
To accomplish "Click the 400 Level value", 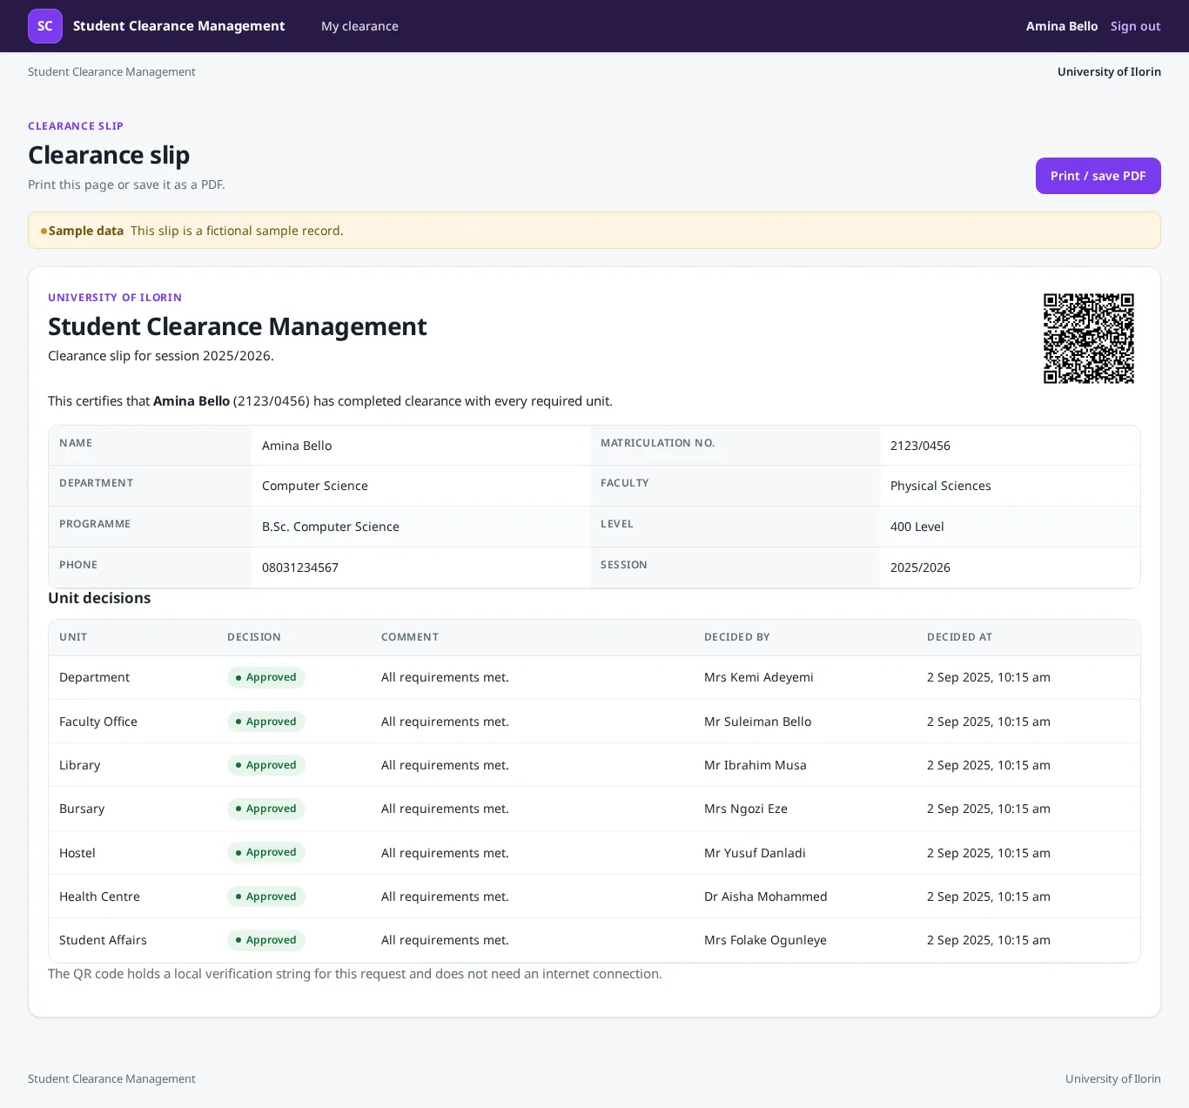I will tap(917, 527).
